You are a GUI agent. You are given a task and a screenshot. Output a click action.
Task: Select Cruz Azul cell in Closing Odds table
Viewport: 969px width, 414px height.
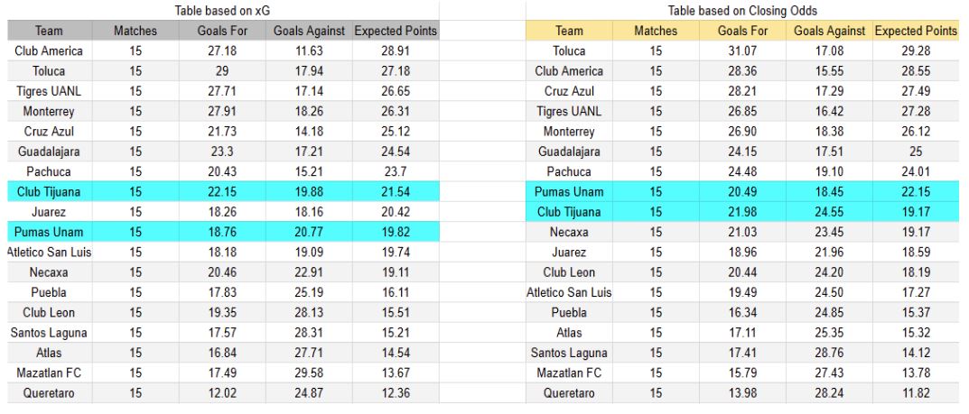570,91
